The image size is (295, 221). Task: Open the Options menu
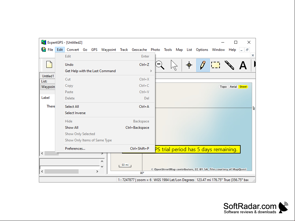[202, 50]
